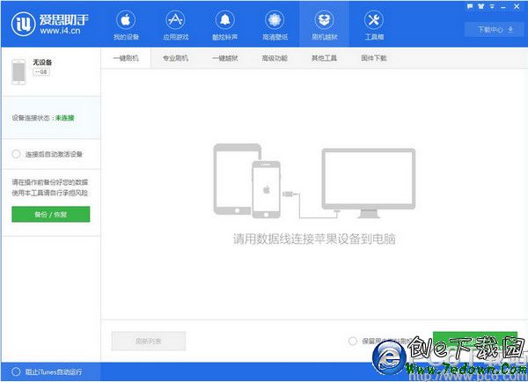Image resolution: width=528 pixels, height=382 pixels.
Task: Click the 无设备 device name label
Action: pos(42,62)
